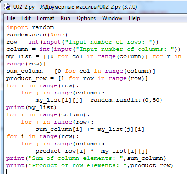Open the Options menu
Screen dimensions: 187x174
click(86, 18)
